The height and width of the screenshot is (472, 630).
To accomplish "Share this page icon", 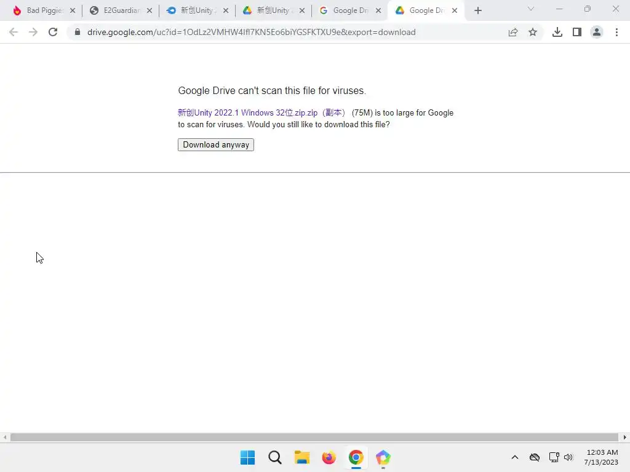I will coord(513,32).
